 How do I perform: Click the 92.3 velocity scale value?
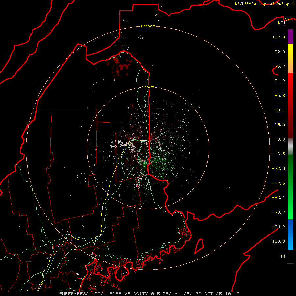pyautogui.click(x=280, y=52)
